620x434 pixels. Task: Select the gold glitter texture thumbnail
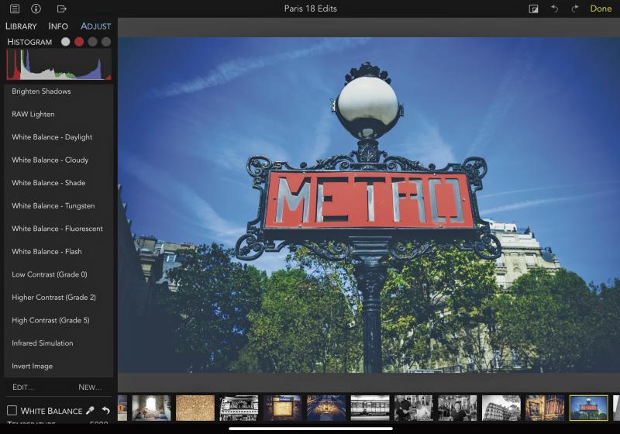click(195, 408)
